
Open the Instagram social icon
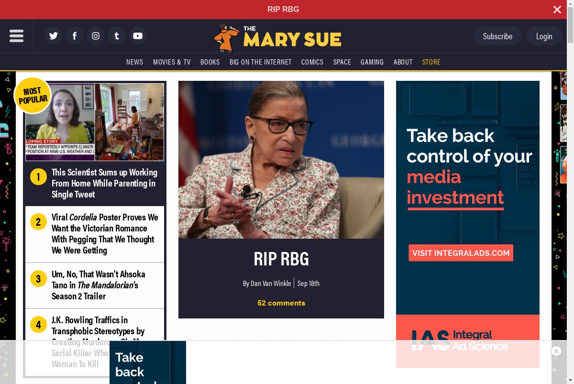[x=96, y=36]
